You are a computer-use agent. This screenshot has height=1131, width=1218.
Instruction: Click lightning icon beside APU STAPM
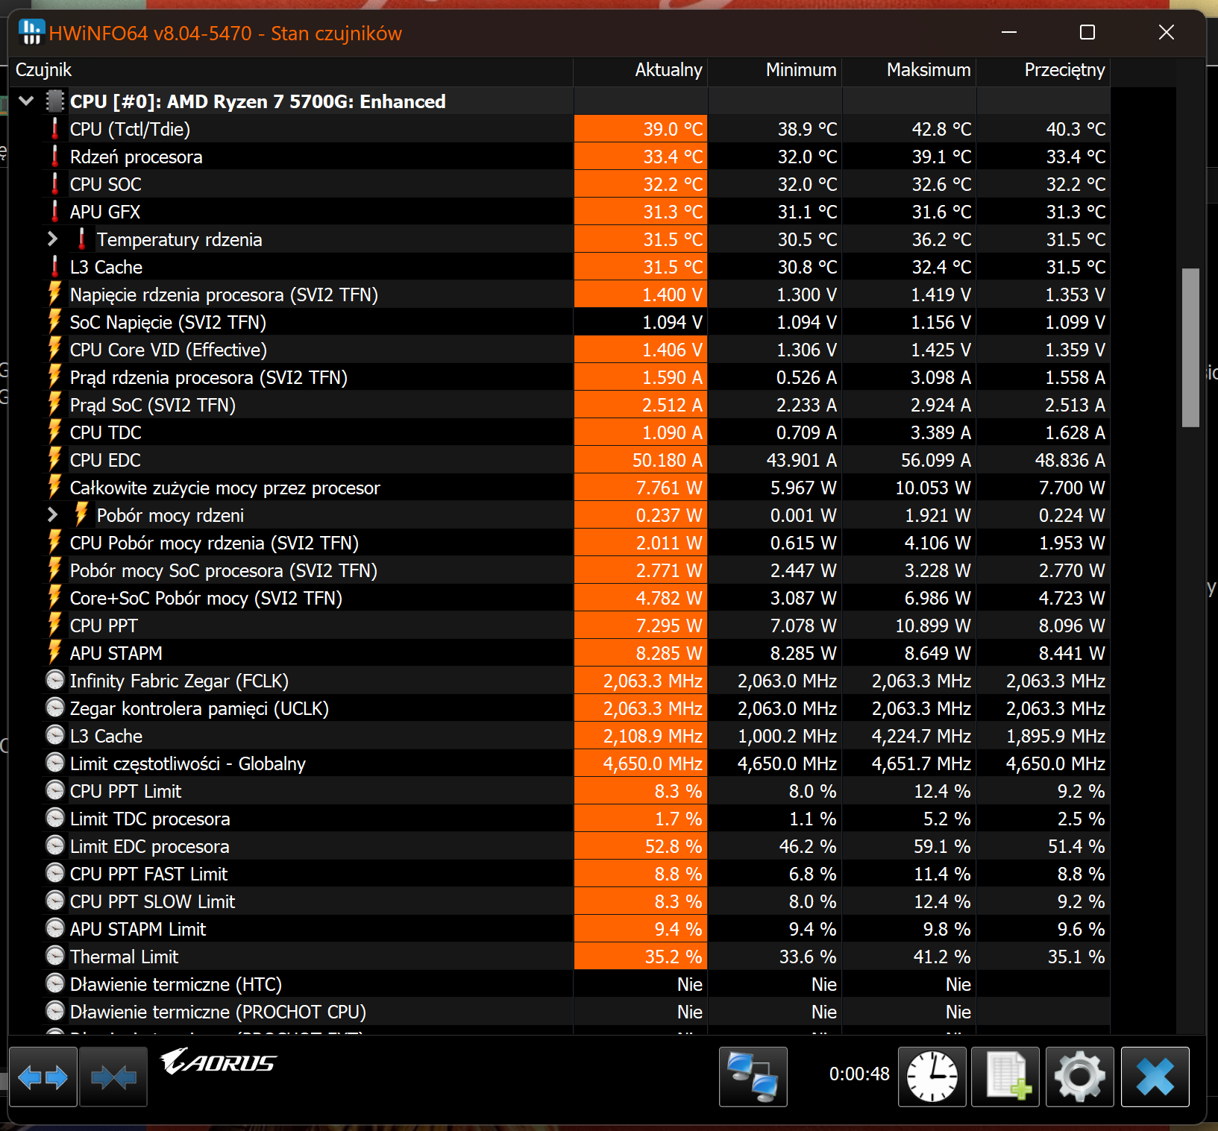54,653
